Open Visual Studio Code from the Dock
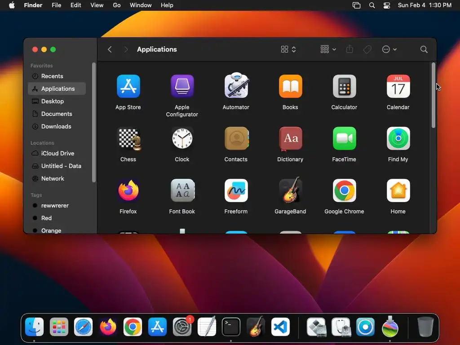 (x=280, y=327)
